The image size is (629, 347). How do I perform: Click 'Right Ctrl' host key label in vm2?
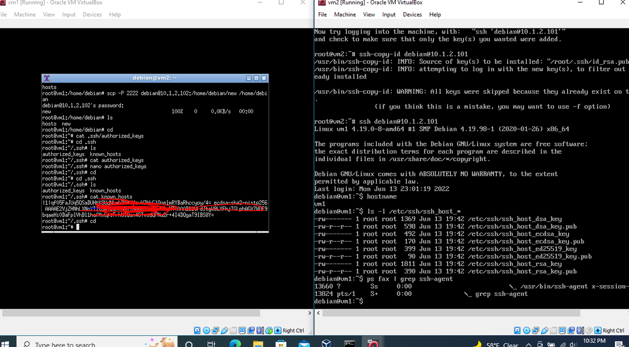[x=613, y=330]
